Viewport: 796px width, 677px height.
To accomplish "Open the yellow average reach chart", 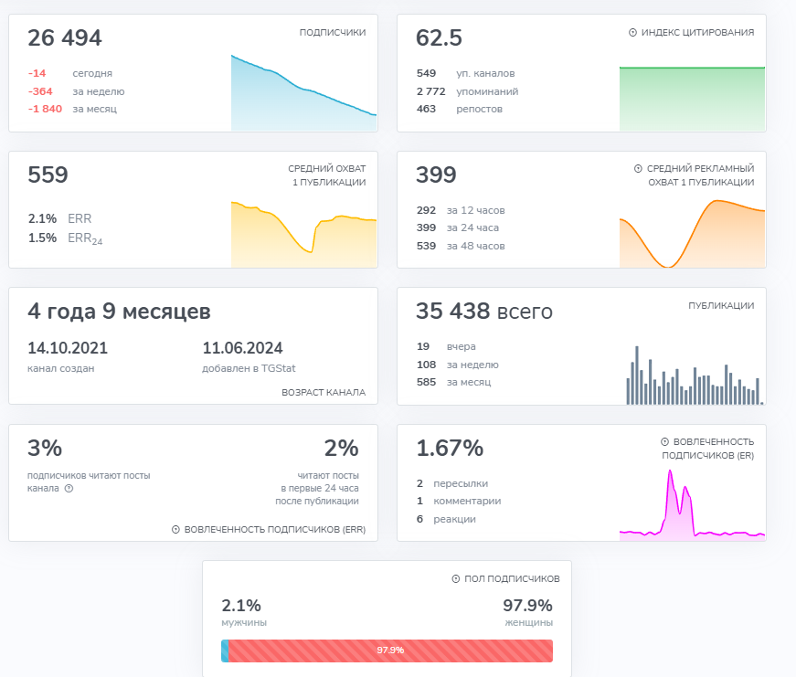I will (x=303, y=234).
